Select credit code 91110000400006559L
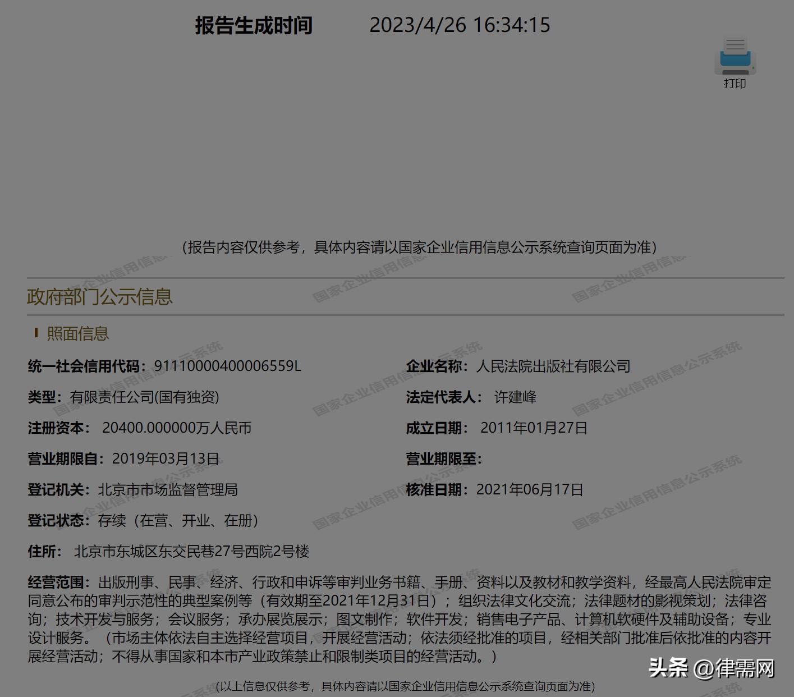 pos(227,366)
